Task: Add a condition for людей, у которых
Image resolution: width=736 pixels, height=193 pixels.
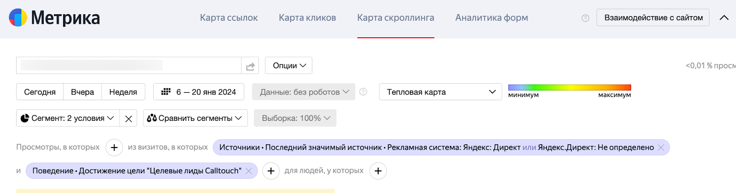Action: [x=378, y=171]
